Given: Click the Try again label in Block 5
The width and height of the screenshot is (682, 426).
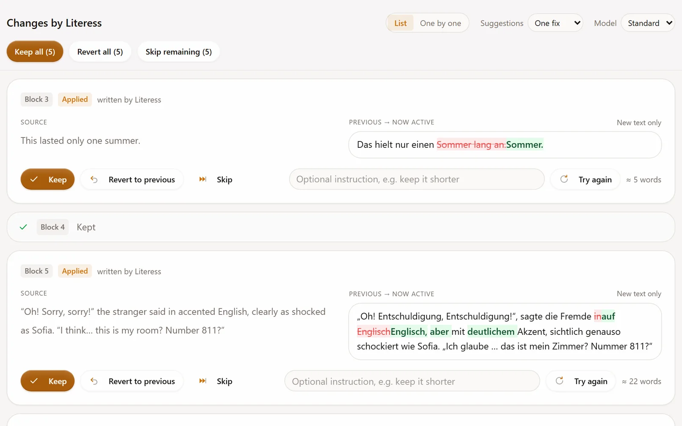Looking at the screenshot, I should (x=591, y=381).
